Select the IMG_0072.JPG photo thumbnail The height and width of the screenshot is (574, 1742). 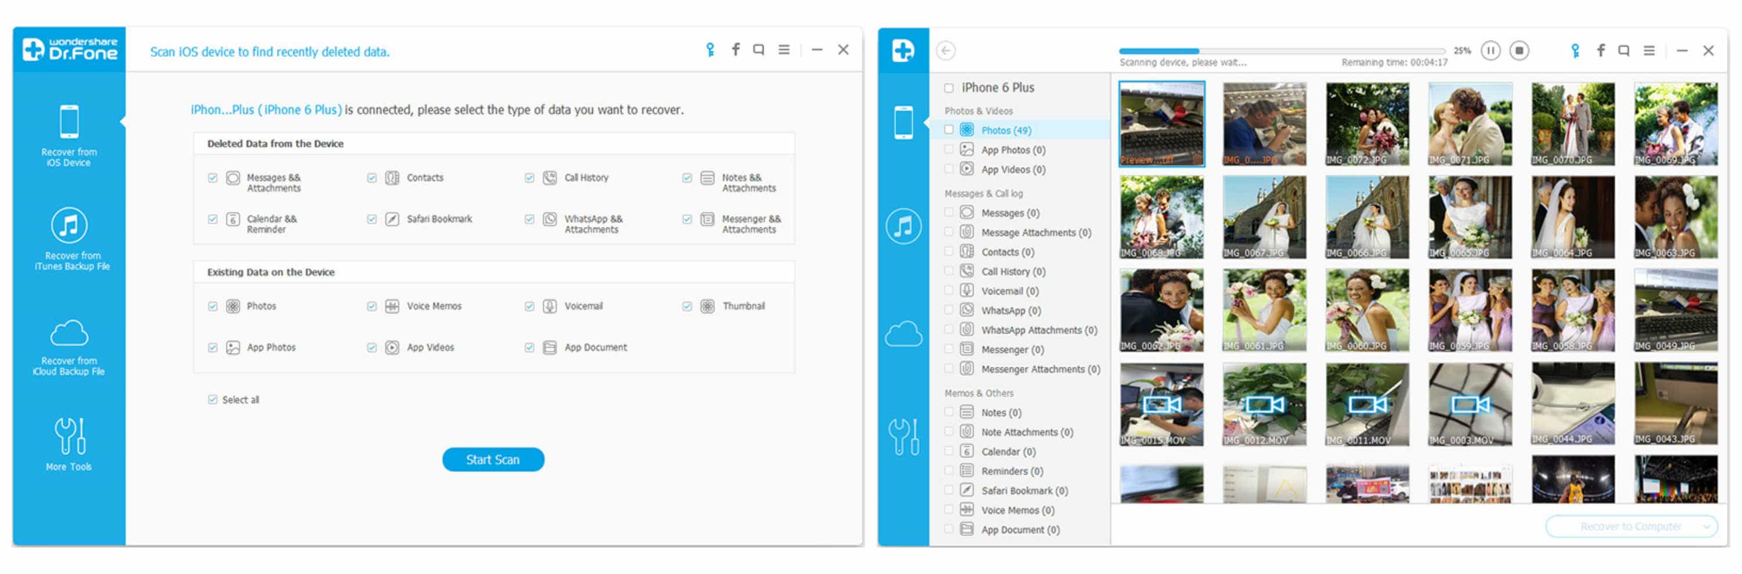tap(1367, 123)
